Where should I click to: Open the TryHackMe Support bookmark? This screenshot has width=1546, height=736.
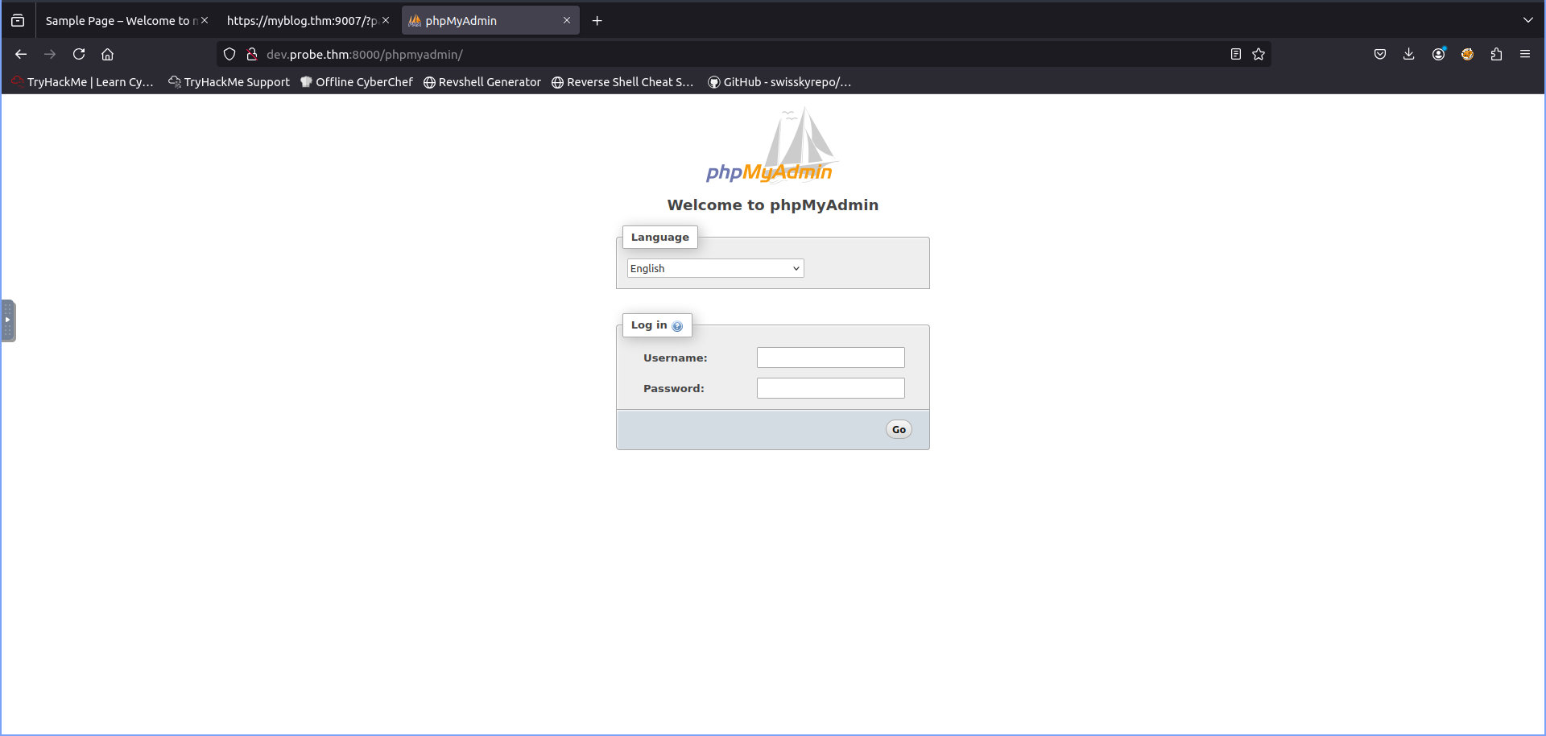tap(229, 81)
